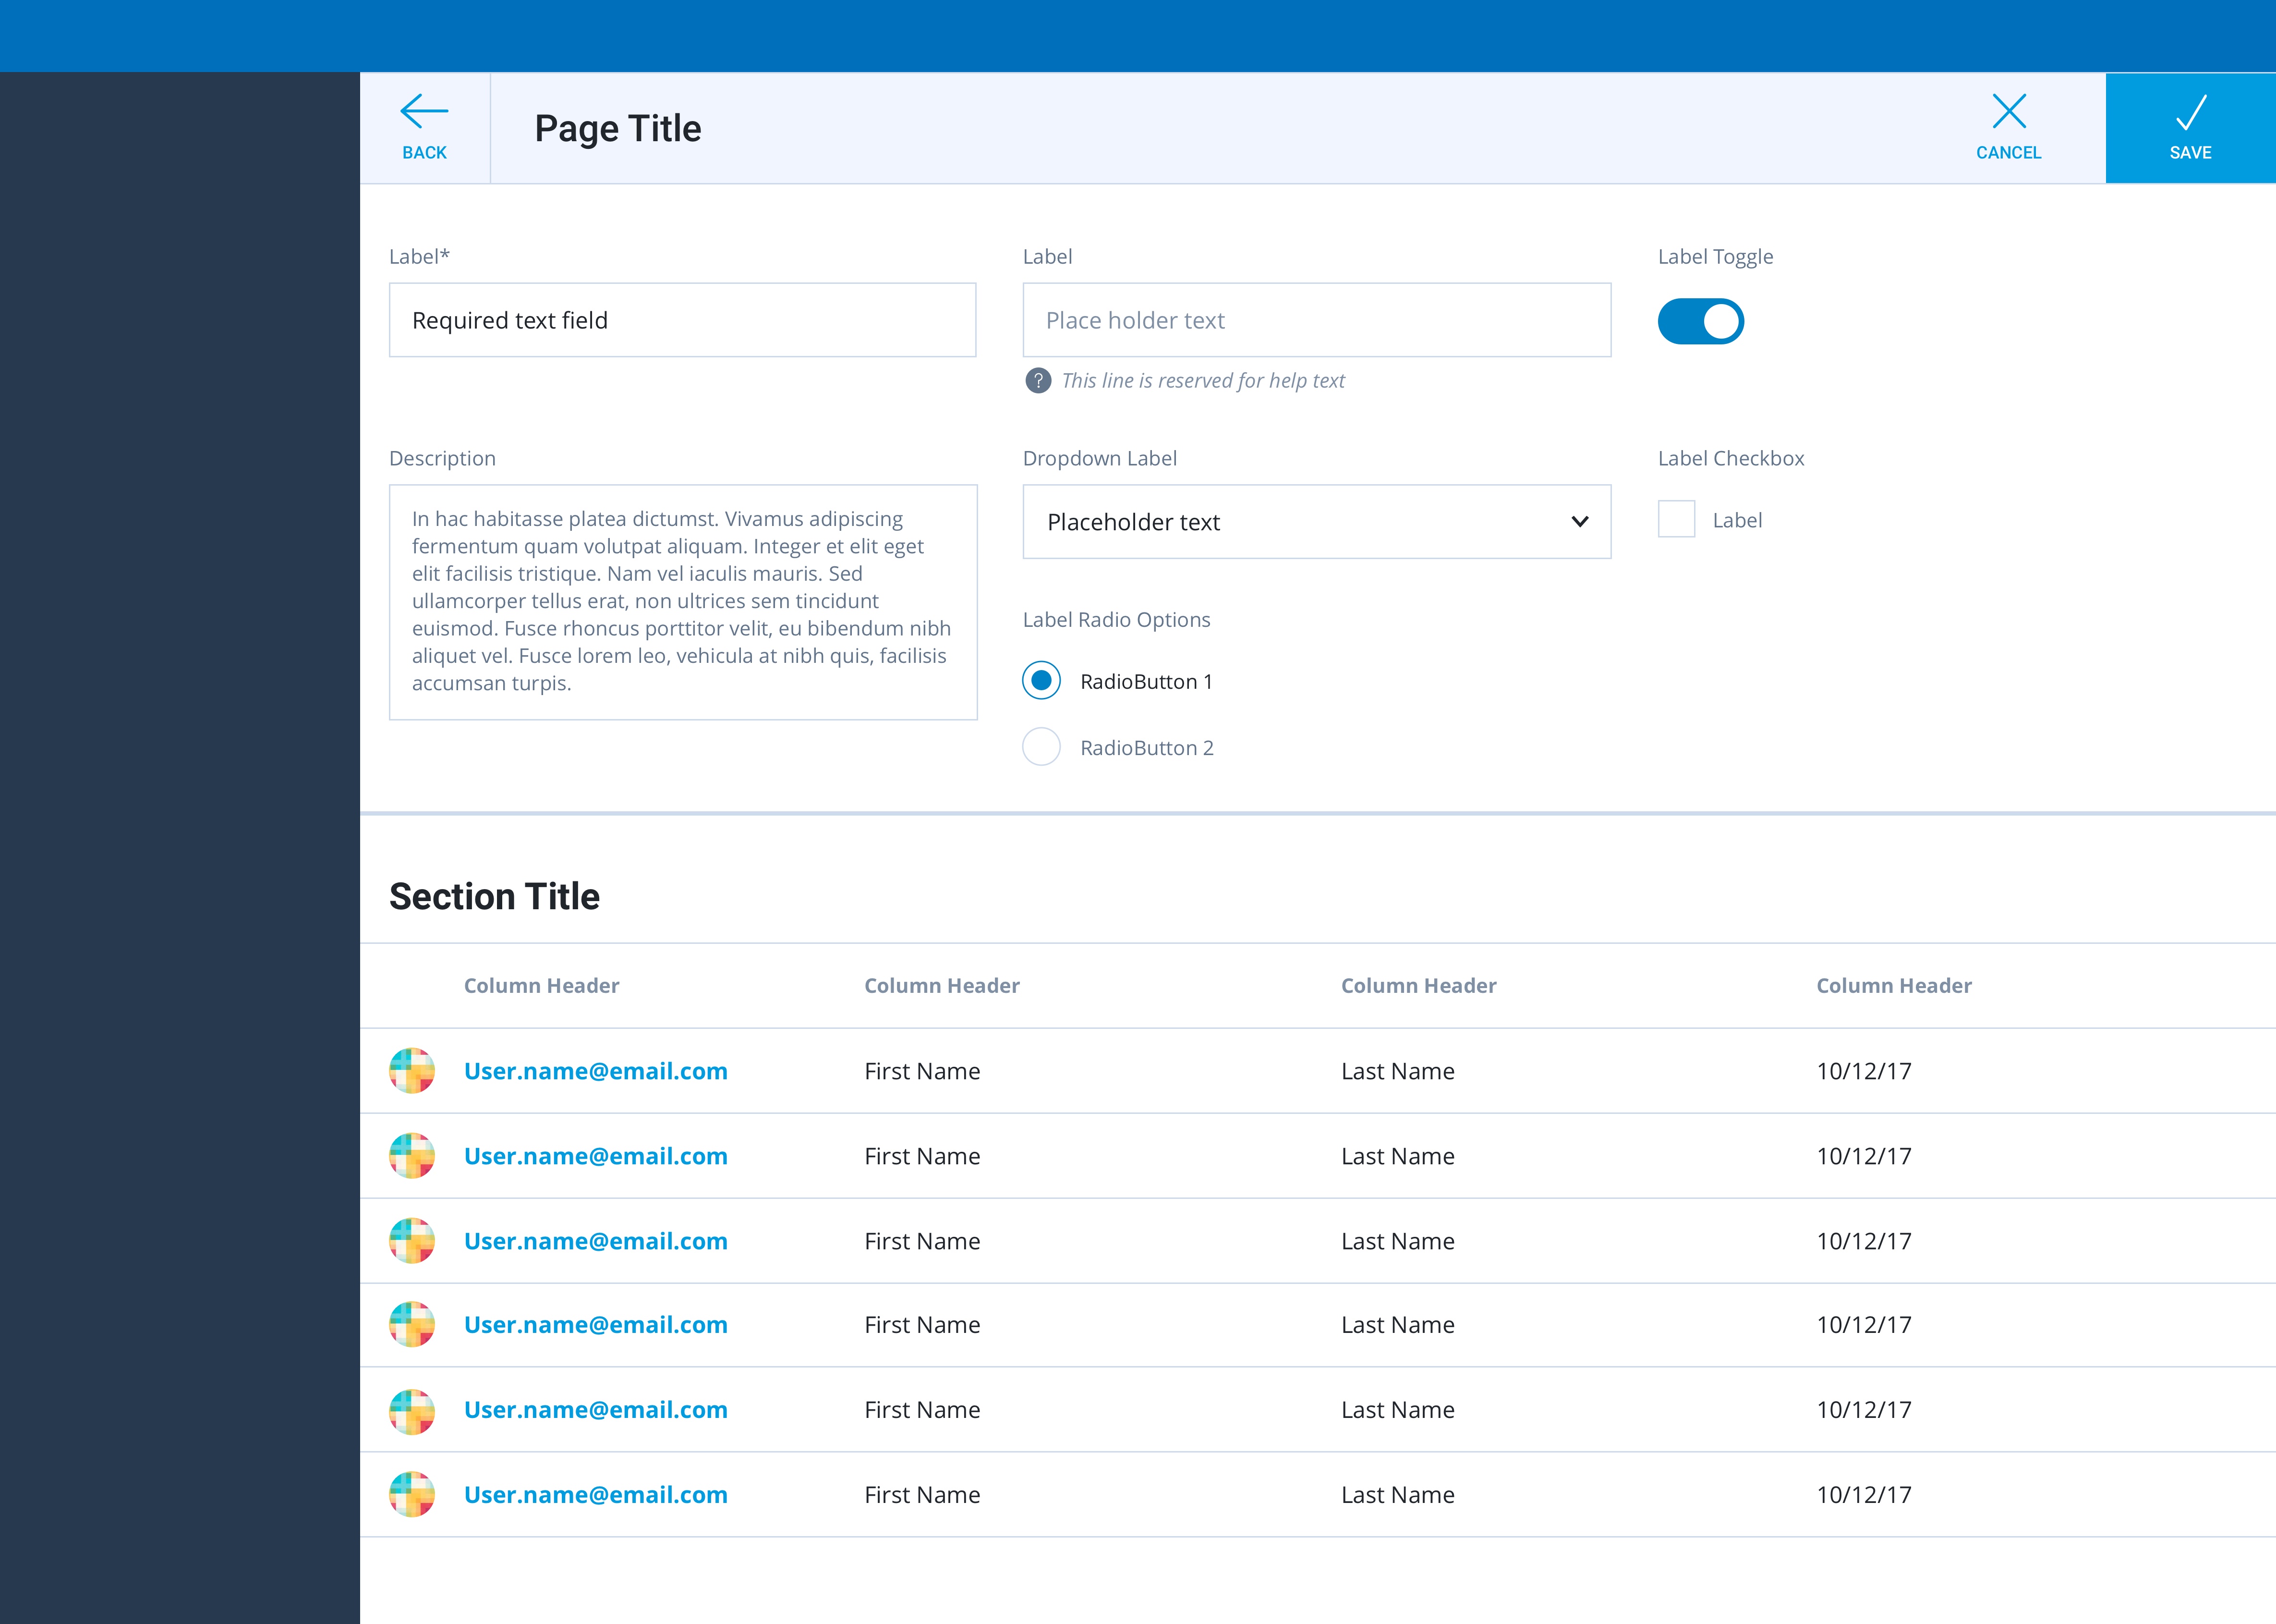This screenshot has height=1624, width=2276.
Task: Click the avatar icon in the last row
Action: [412, 1494]
